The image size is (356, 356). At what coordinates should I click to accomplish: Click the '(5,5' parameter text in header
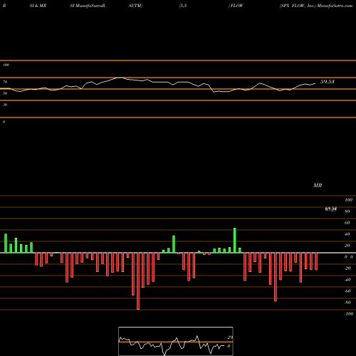(183, 6)
